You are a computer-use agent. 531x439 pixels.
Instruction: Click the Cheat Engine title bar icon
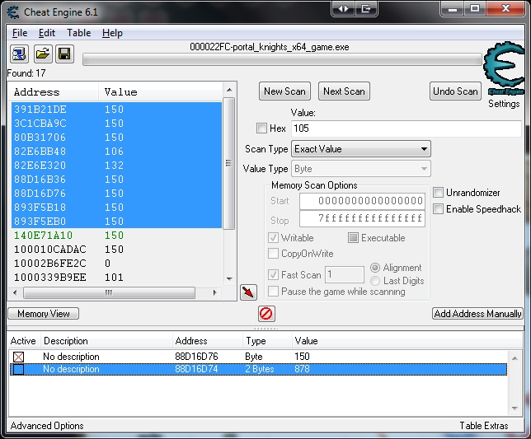(12, 11)
